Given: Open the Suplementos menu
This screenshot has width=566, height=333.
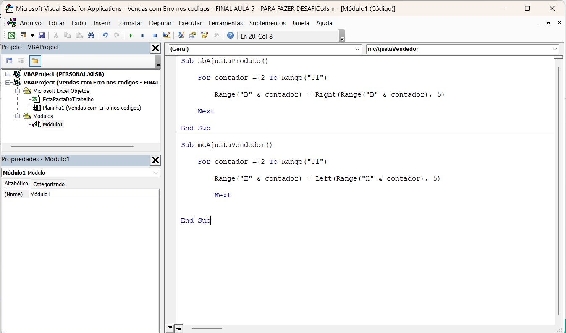Looking at the screenshot, I should pos(267,23).
